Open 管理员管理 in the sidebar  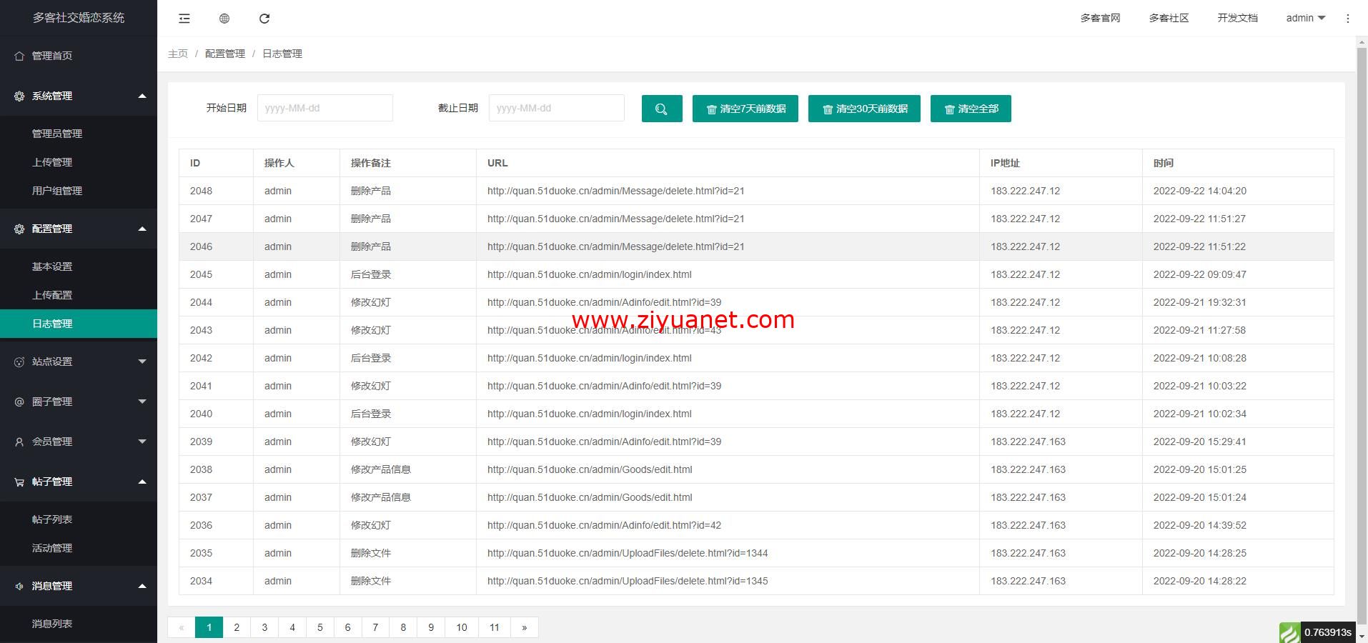[x=57, y=134]
